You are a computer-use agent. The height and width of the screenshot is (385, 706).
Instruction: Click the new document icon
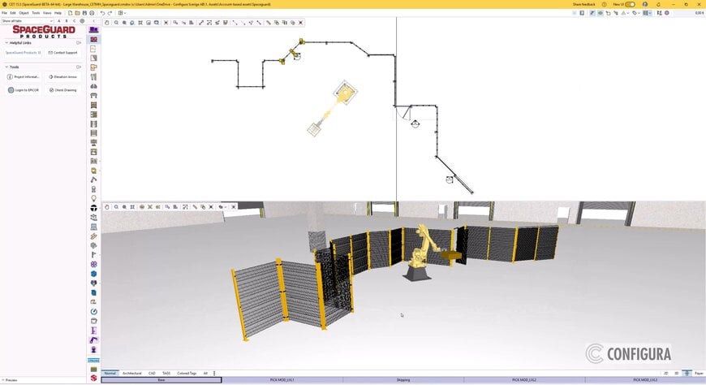pos(71,13)
